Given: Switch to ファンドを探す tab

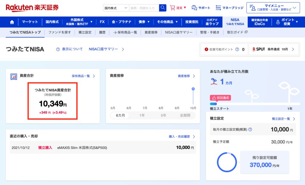Looking at the screenshot, I should tap(60, 32).
